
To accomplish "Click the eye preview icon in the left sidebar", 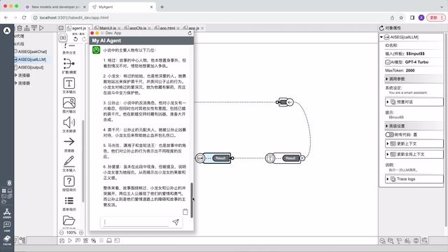I will click(9, 183).
